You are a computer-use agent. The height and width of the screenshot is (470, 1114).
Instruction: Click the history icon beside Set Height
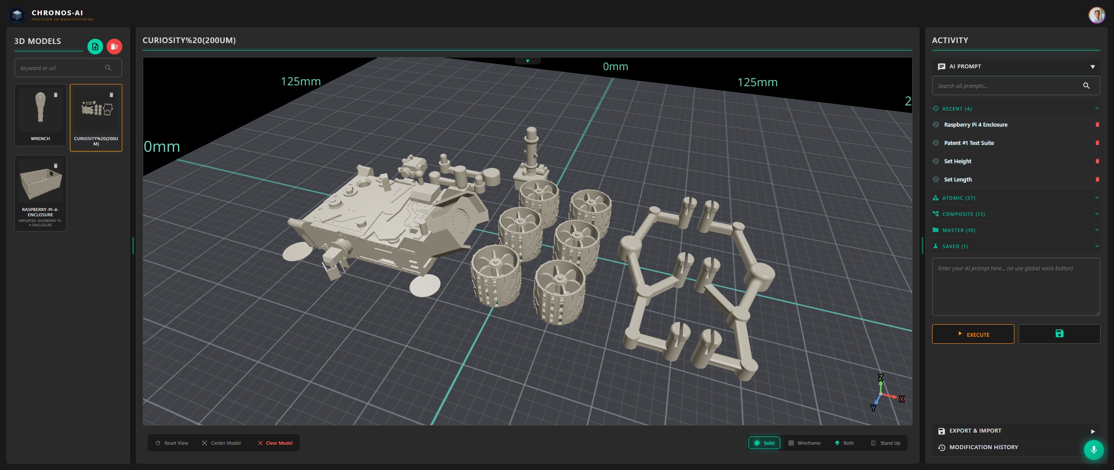click(x=936, y=161)
